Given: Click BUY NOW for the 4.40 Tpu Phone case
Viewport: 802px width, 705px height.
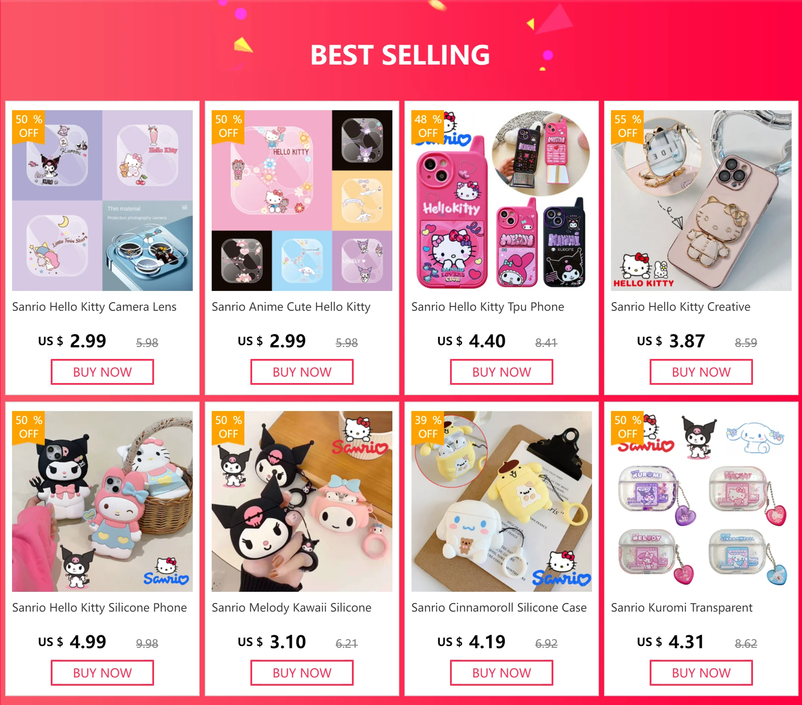Looking at the screenshot, I should (502, 372).
